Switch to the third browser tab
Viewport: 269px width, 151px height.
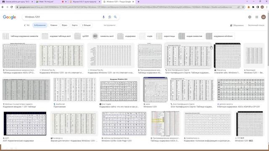(85, 2)
